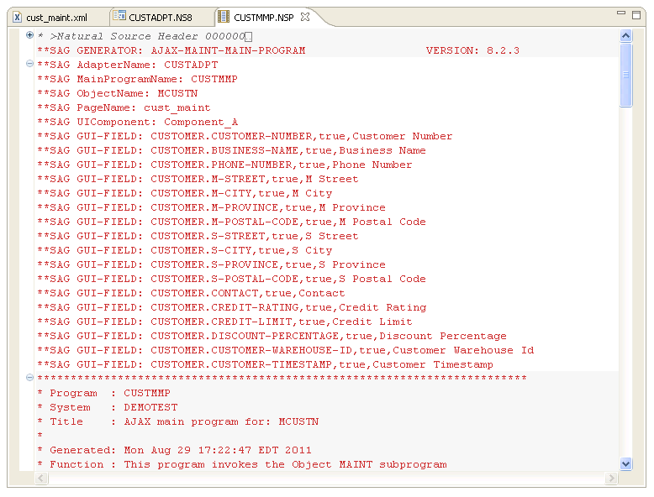
Task: Open the CUSTADPT.NS8 editor tab
Action: [160, 17]
